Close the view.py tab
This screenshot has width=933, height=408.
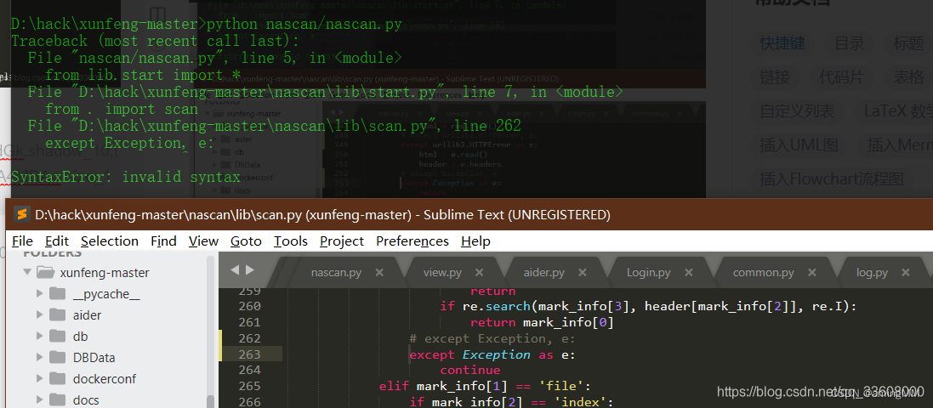480,273
